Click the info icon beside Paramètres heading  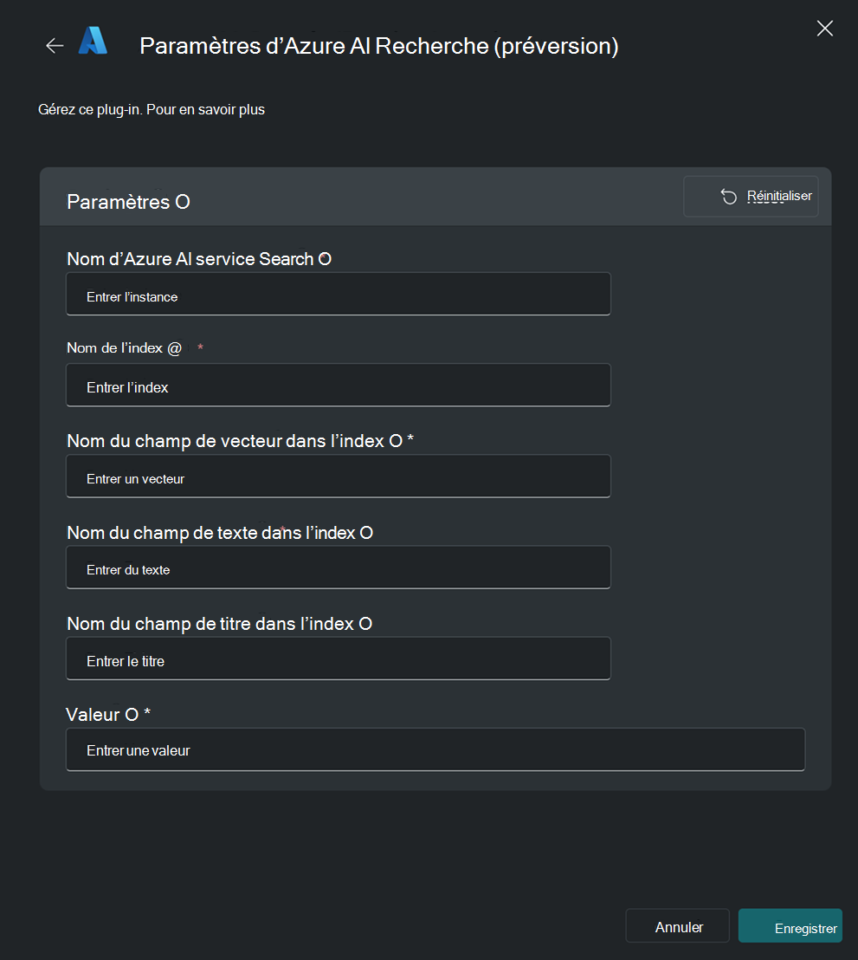(x=183, y=203)
